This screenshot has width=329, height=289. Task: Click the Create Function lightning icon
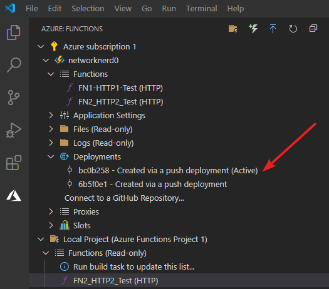pyautogui.click(x=253, y=29)
